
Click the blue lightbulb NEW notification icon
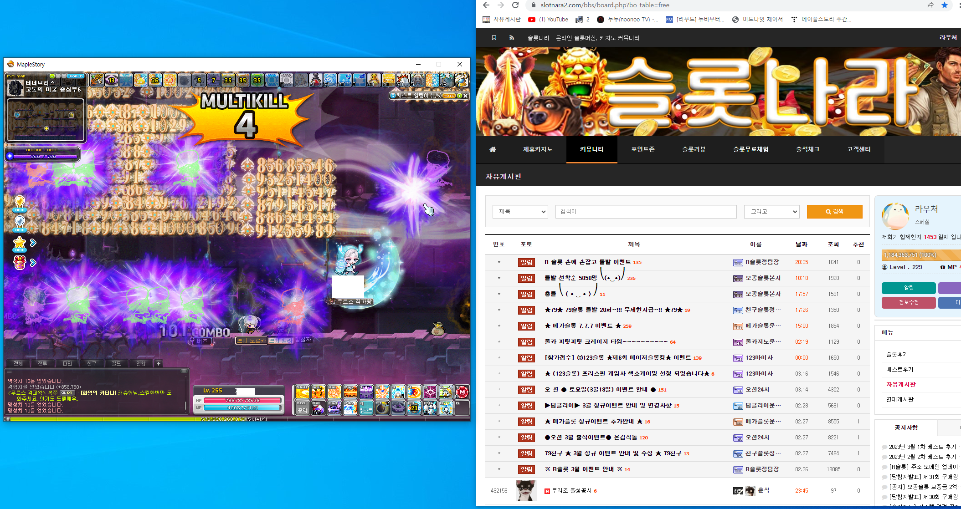20,224
